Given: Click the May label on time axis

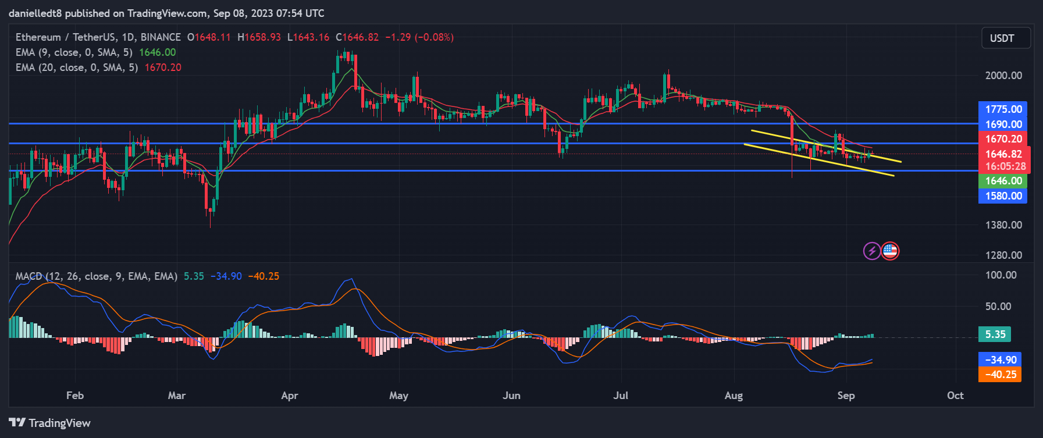Looking at the screenshot, I should click(x=398, y=396).
